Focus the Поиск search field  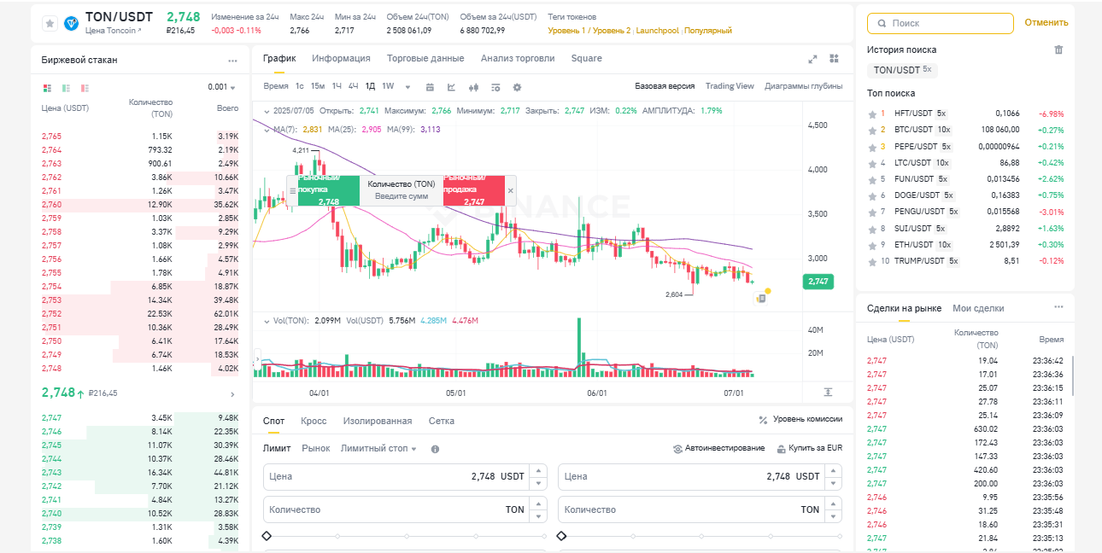pyautogui.click(x=941, y=23)
